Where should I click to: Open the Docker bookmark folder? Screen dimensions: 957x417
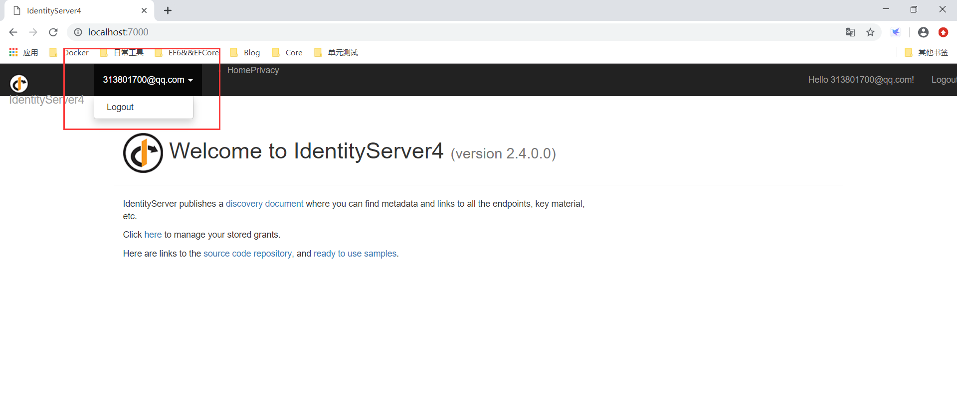(x=69, y=52)
